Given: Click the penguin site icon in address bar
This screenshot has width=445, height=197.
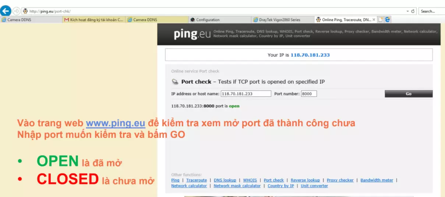Looking at the screenshot, I should point(25,11).
